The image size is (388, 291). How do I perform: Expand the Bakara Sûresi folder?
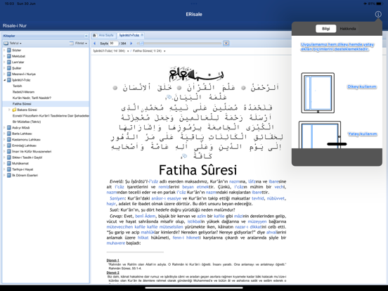click(9, 110)
